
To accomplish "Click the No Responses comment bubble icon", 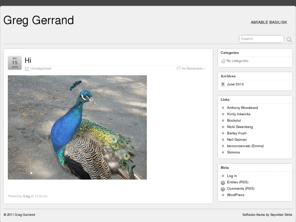I will click(x=178, y=68).
